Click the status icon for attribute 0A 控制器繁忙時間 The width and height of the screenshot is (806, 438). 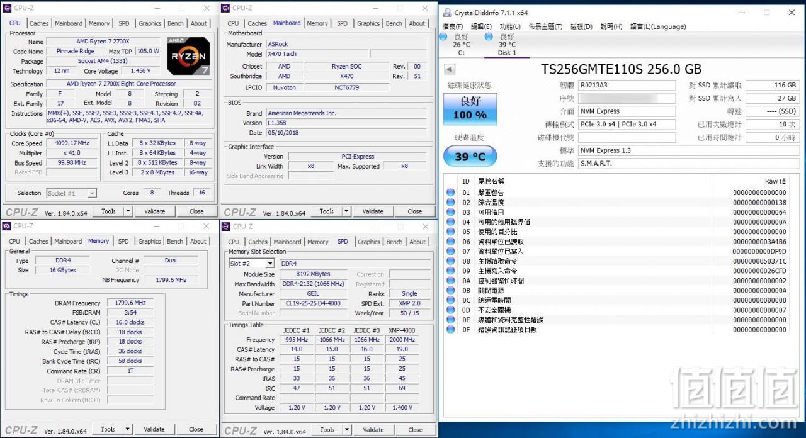tap(451, 281)
